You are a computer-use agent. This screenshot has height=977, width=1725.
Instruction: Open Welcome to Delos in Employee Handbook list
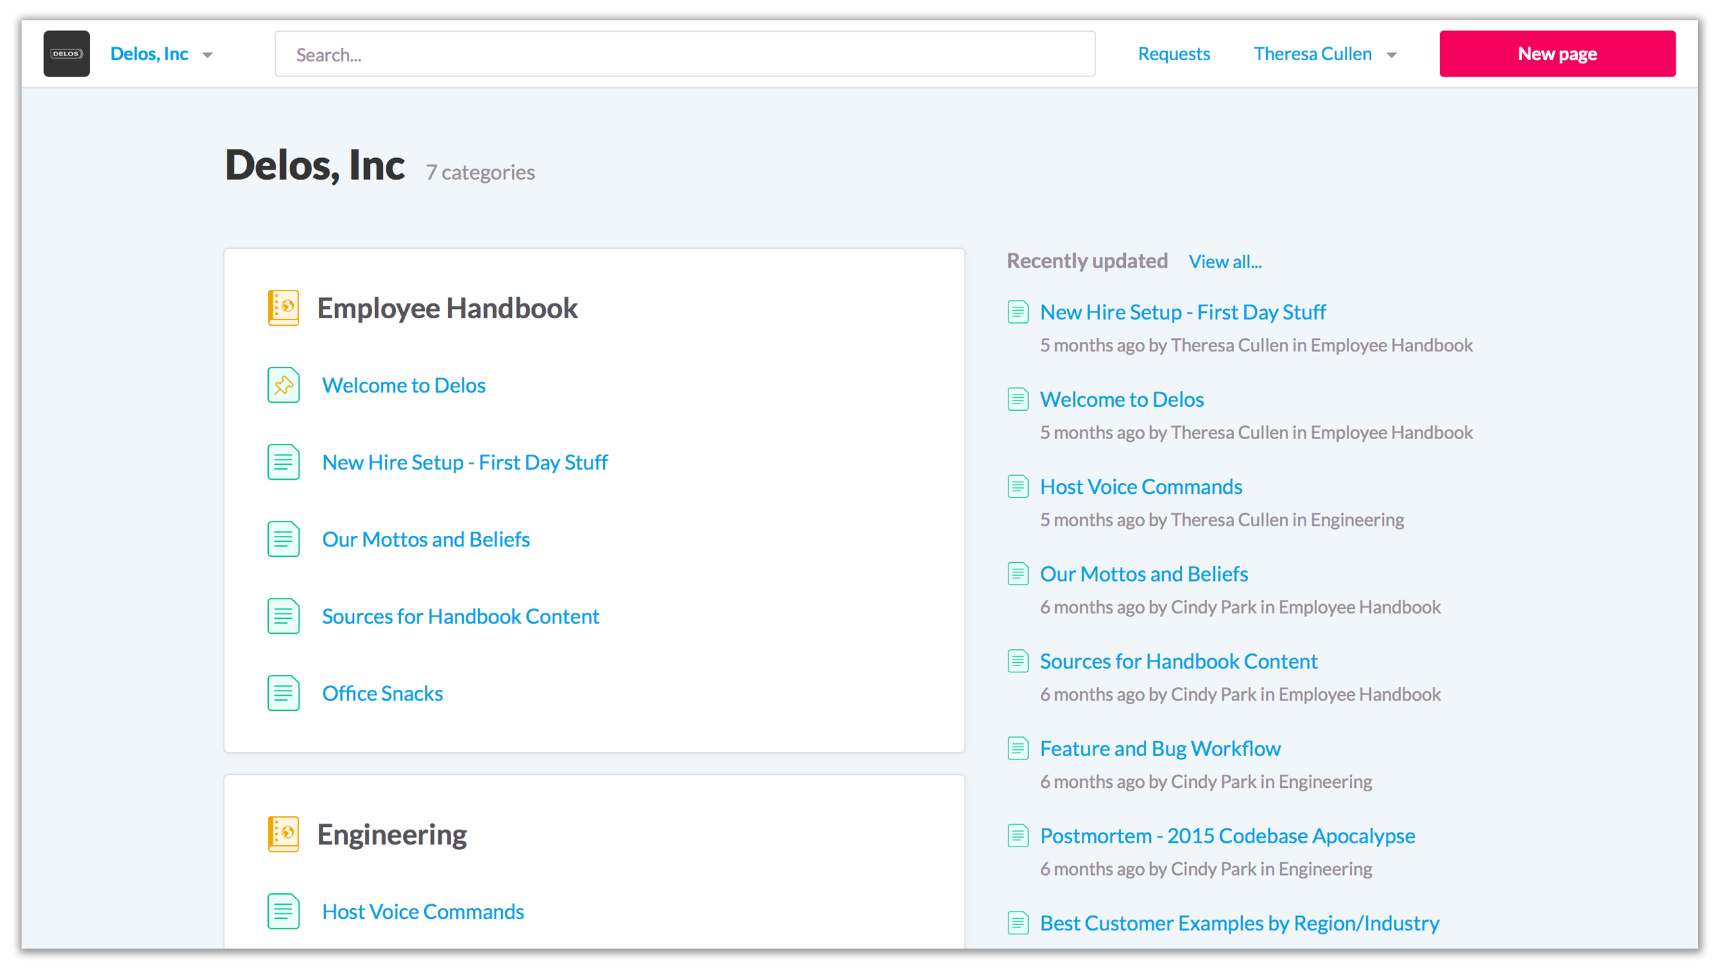pyautogui.click(x=404, y=385)
